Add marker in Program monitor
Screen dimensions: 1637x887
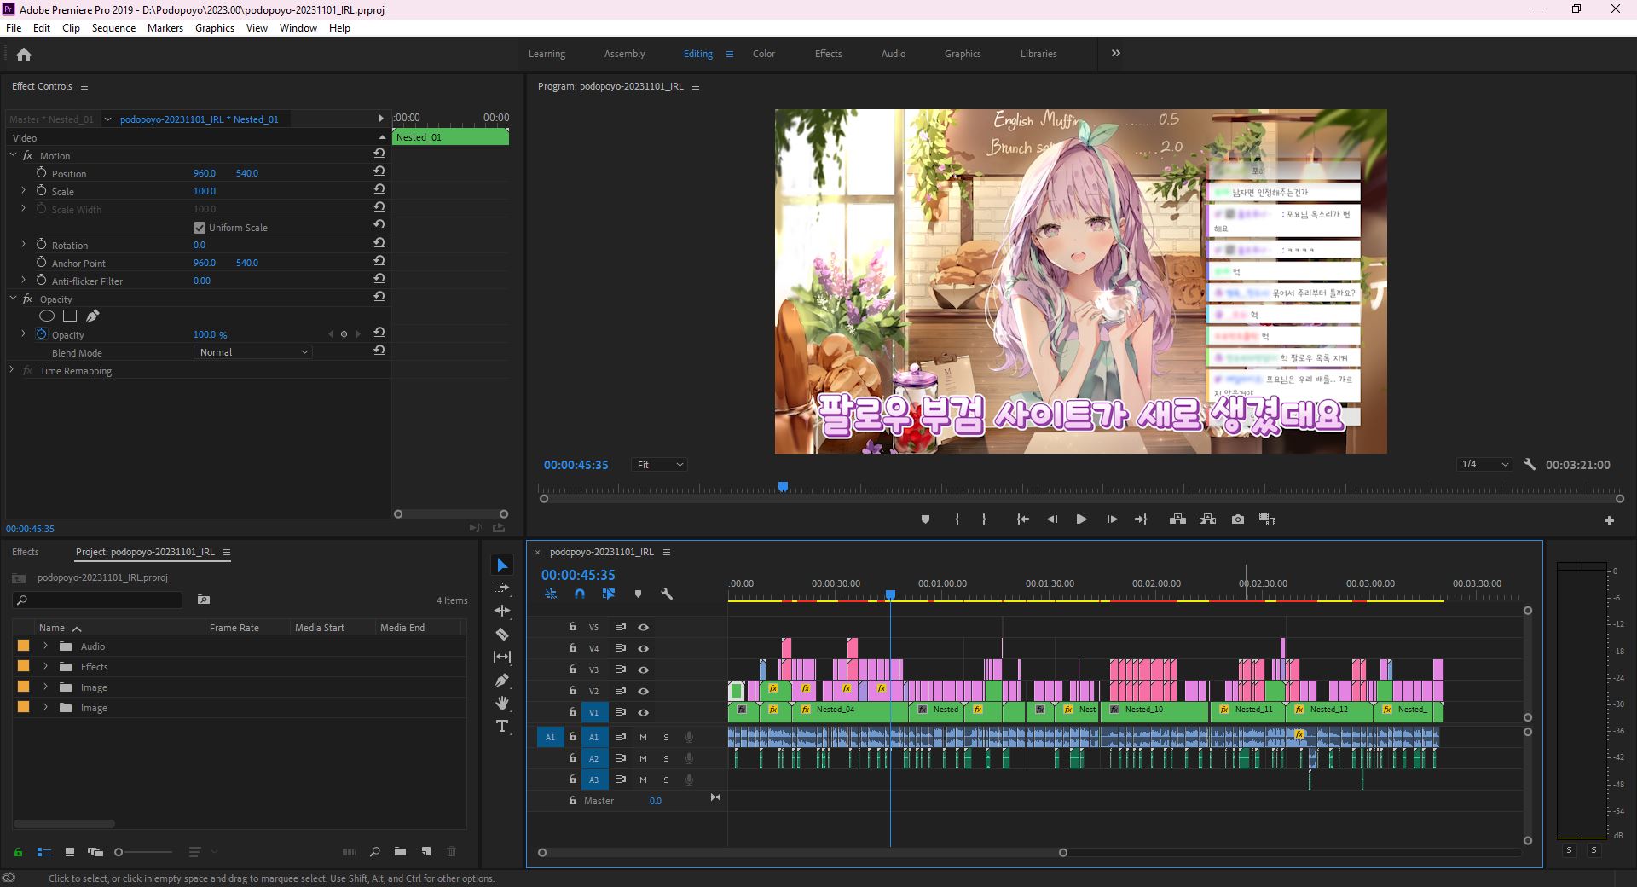(x=925, y=519)
